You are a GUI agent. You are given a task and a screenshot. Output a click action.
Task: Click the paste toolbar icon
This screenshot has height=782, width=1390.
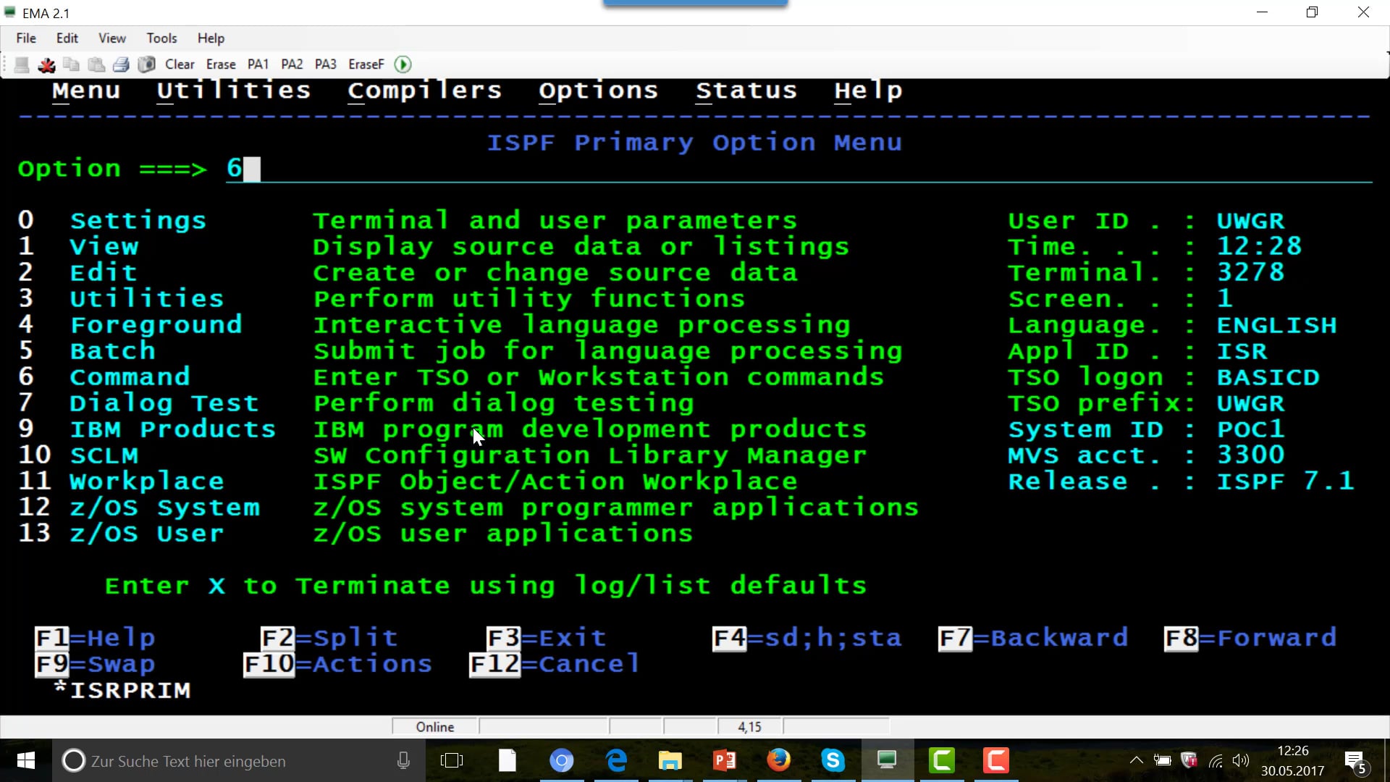click(x=96, y=64)
